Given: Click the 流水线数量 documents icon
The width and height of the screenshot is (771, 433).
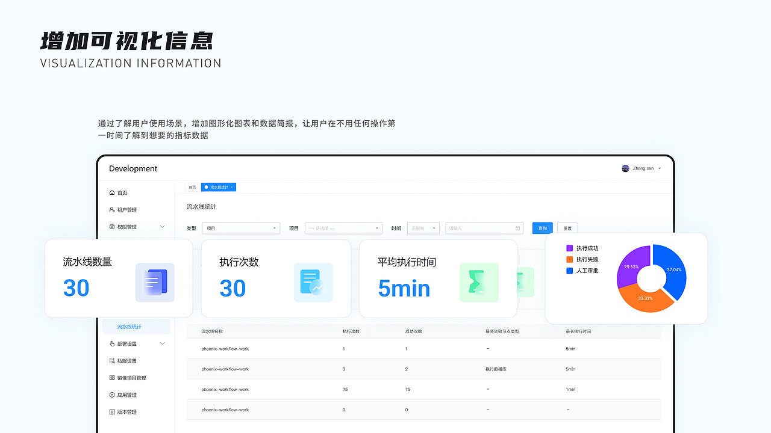Looking at the screenshot, I should [155, 282].
